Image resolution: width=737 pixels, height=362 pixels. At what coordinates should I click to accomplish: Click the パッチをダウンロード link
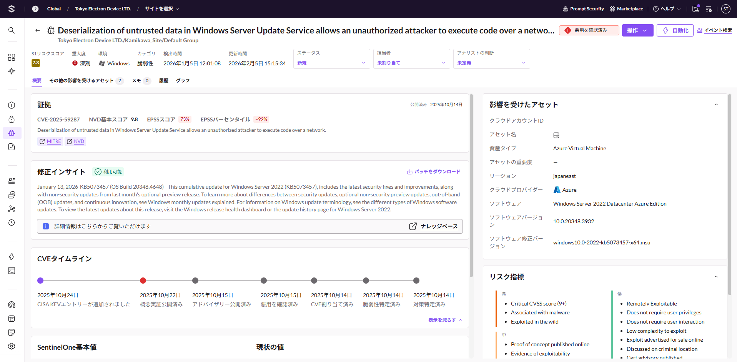tap(434, 172)
